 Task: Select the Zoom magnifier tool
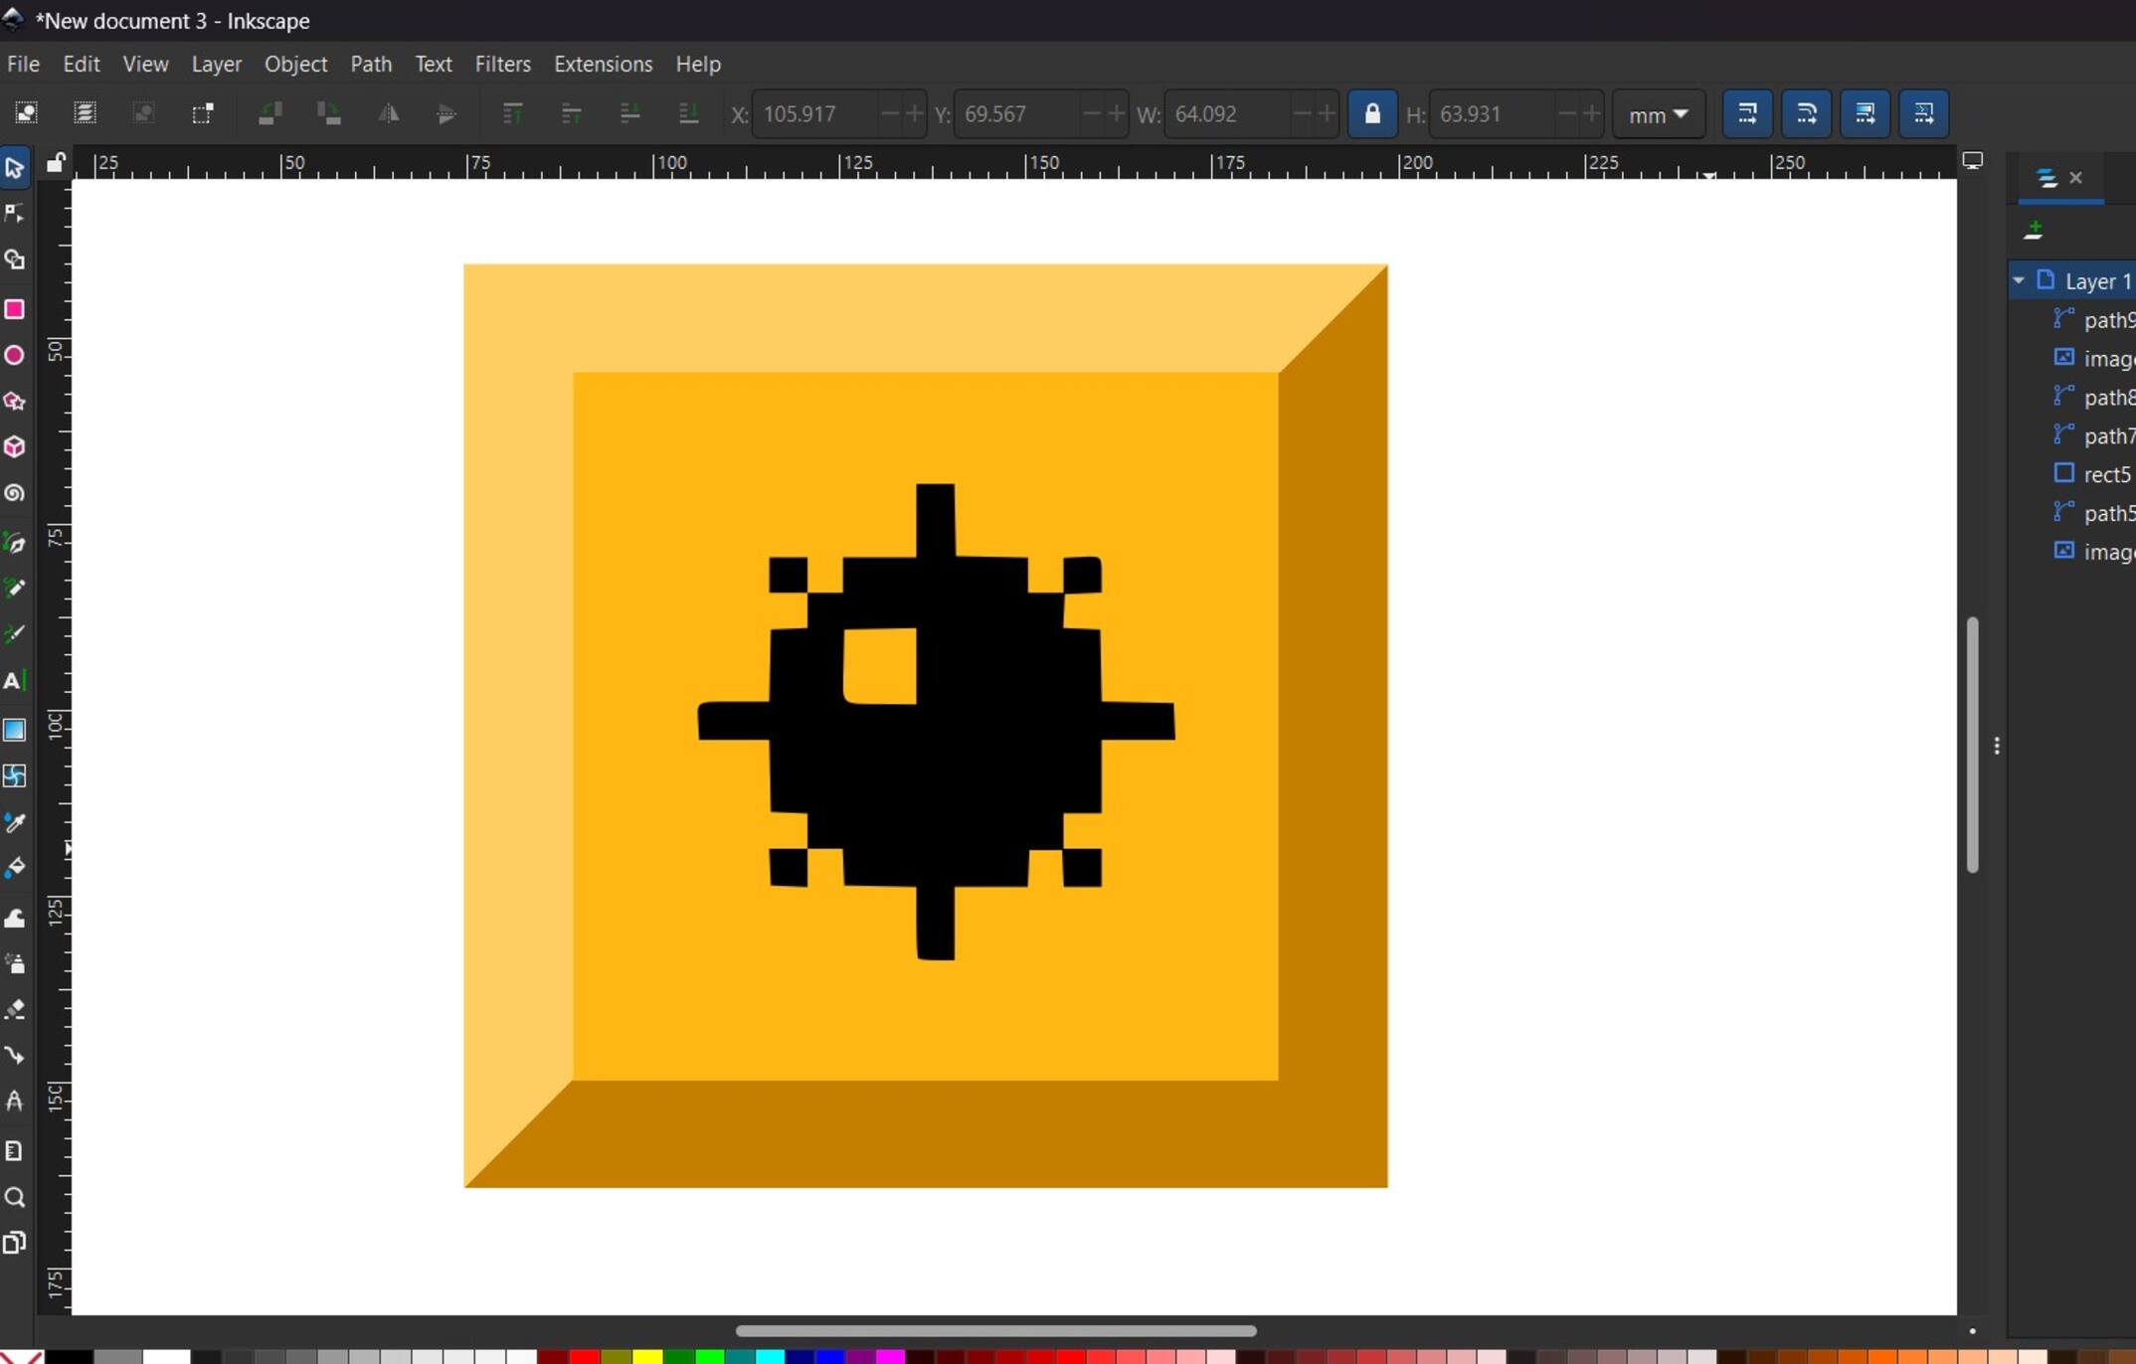pos(15,1196)
